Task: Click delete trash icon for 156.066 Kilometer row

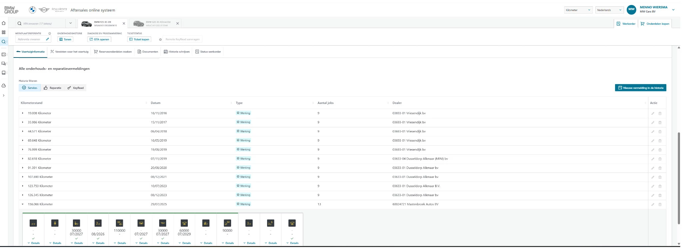Action: click(x=660, y=204)
